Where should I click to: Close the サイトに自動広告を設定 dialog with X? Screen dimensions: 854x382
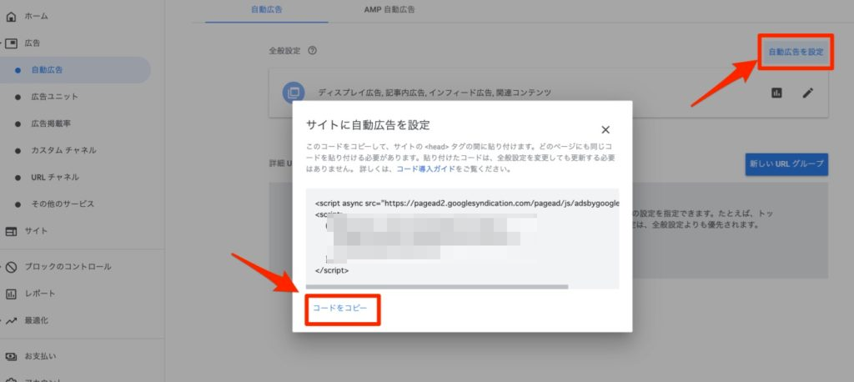(x=605, y=129)
